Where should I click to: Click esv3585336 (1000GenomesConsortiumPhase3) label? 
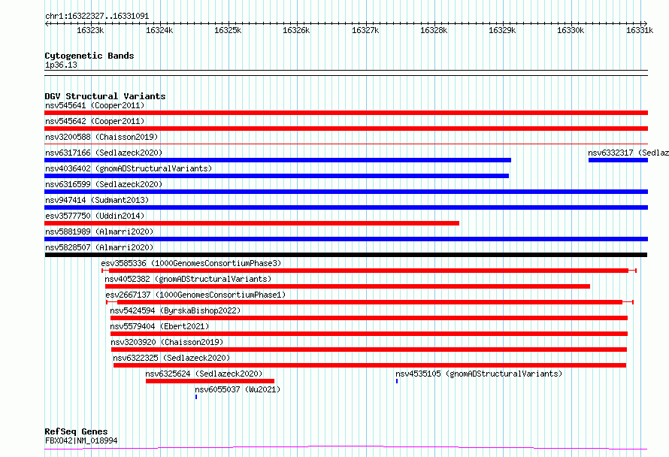point(191,263)
